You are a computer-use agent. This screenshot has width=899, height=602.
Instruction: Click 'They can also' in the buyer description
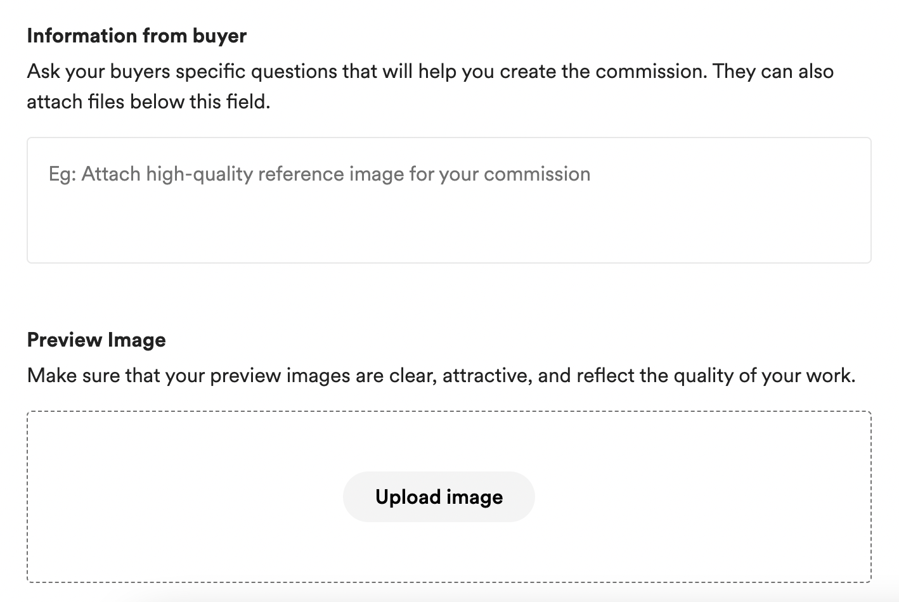pyautogui.click(x=773, y=71)
